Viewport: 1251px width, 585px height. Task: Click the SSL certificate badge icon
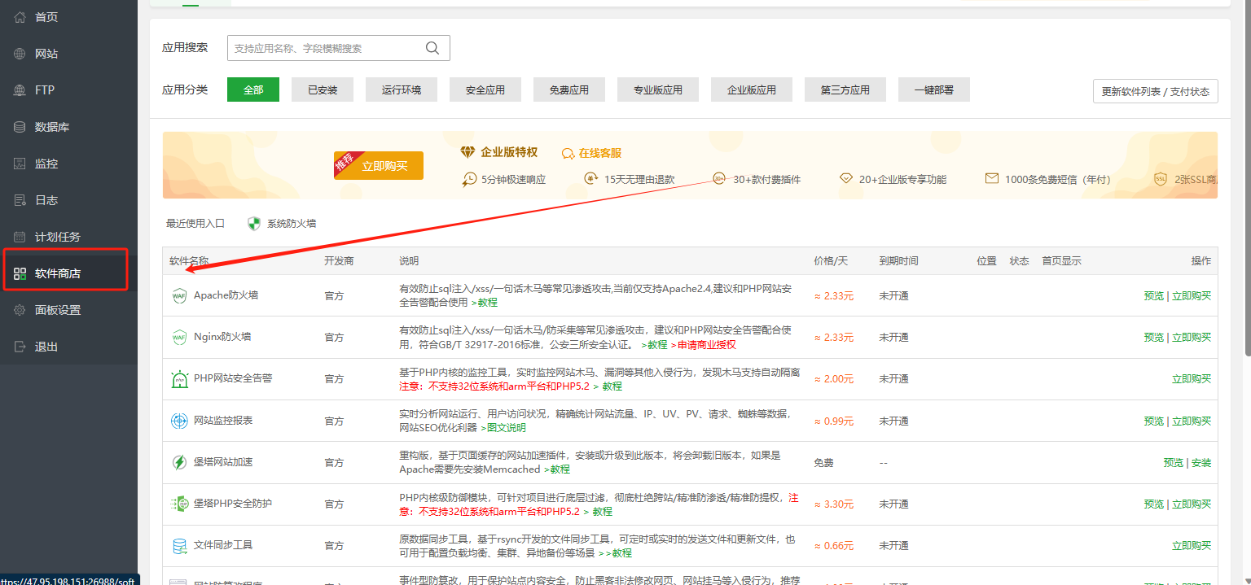coord(1161,179)
